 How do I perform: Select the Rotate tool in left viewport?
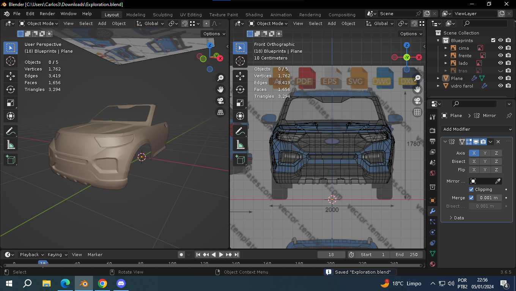point(11,89)
